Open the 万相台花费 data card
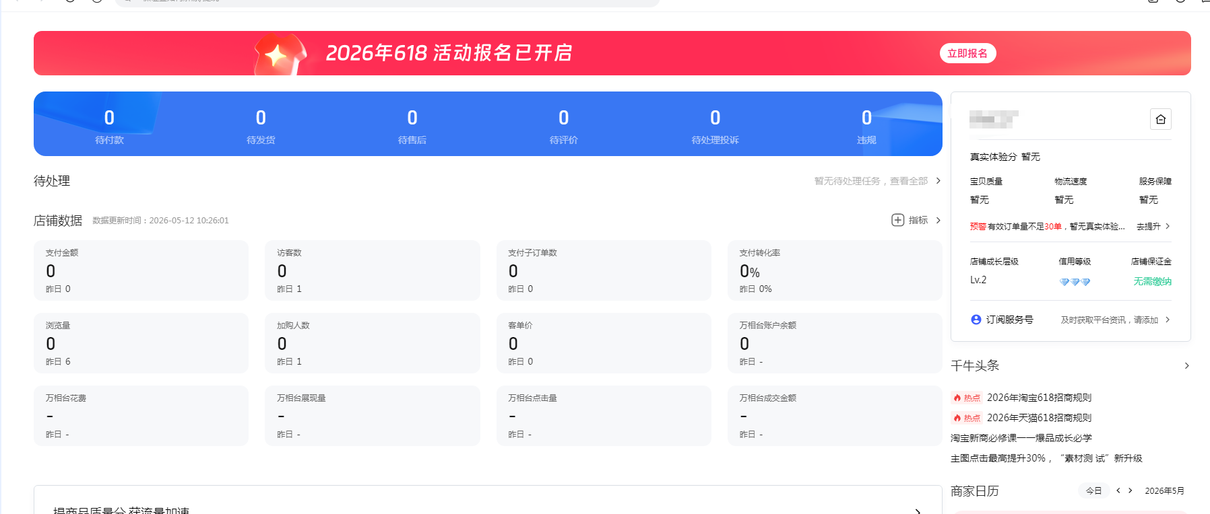The width and height of the screenshot is (1210, 514). [x=141, y=416]
